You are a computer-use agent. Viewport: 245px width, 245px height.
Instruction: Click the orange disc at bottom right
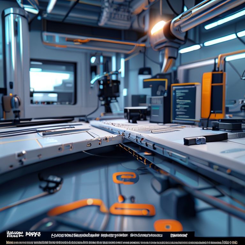coord(168,225)
